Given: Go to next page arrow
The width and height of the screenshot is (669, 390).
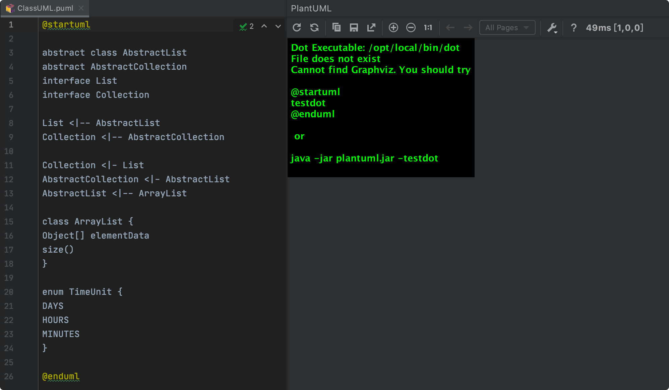Looking at the screenshot, I should [468, 27].
